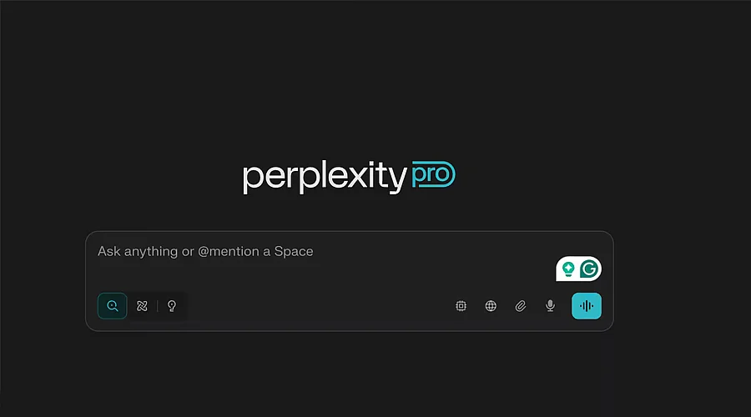Viewport: 751px width, 417px height.
Task: Select the Search mode magnifier icon
Action: [112, 306]
